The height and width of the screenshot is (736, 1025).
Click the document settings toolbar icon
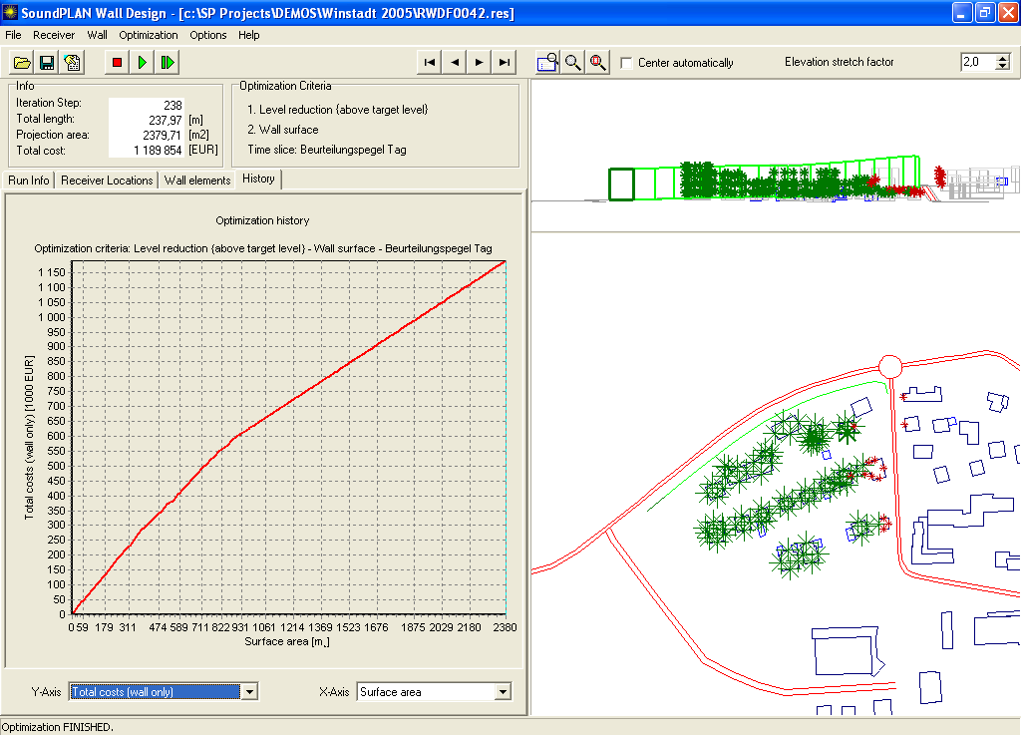[72, 63]
